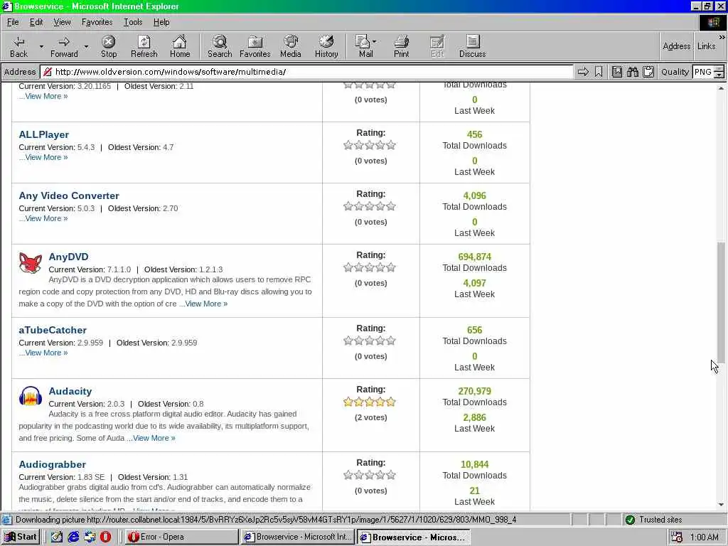Image resolution: width=728 pixels, height=546 pixels.
Task: Click the AnyDVD fox logo
Action: (30, 263)
